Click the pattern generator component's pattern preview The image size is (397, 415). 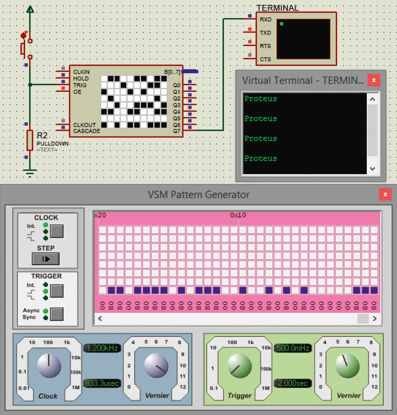click(x=134, y=102)
